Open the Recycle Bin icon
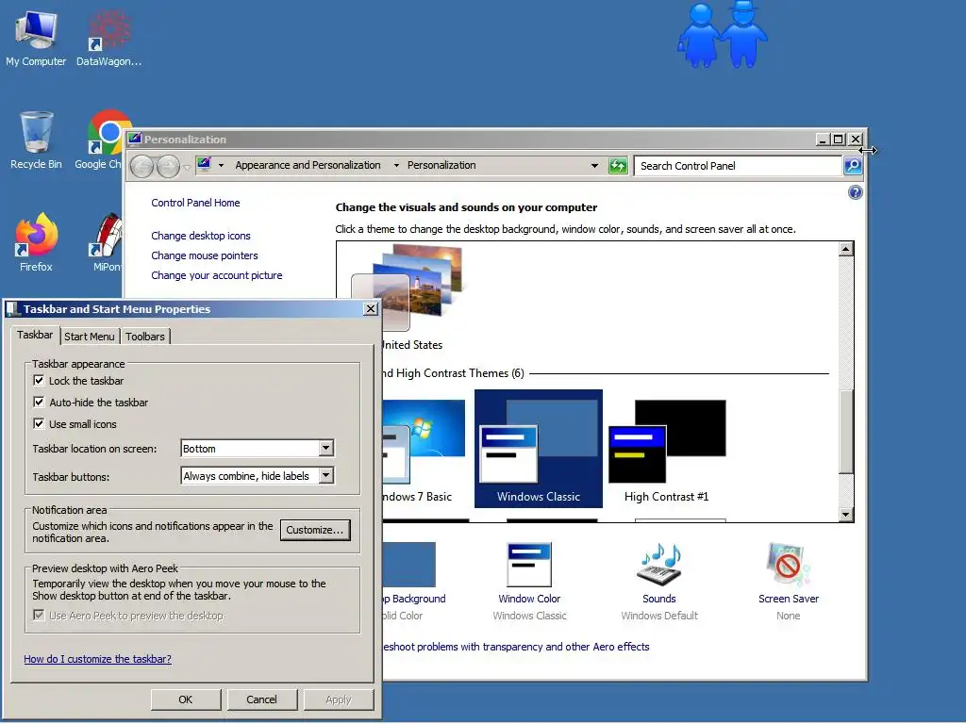This screenshot has width=966, height=724. tap(36, 140)
